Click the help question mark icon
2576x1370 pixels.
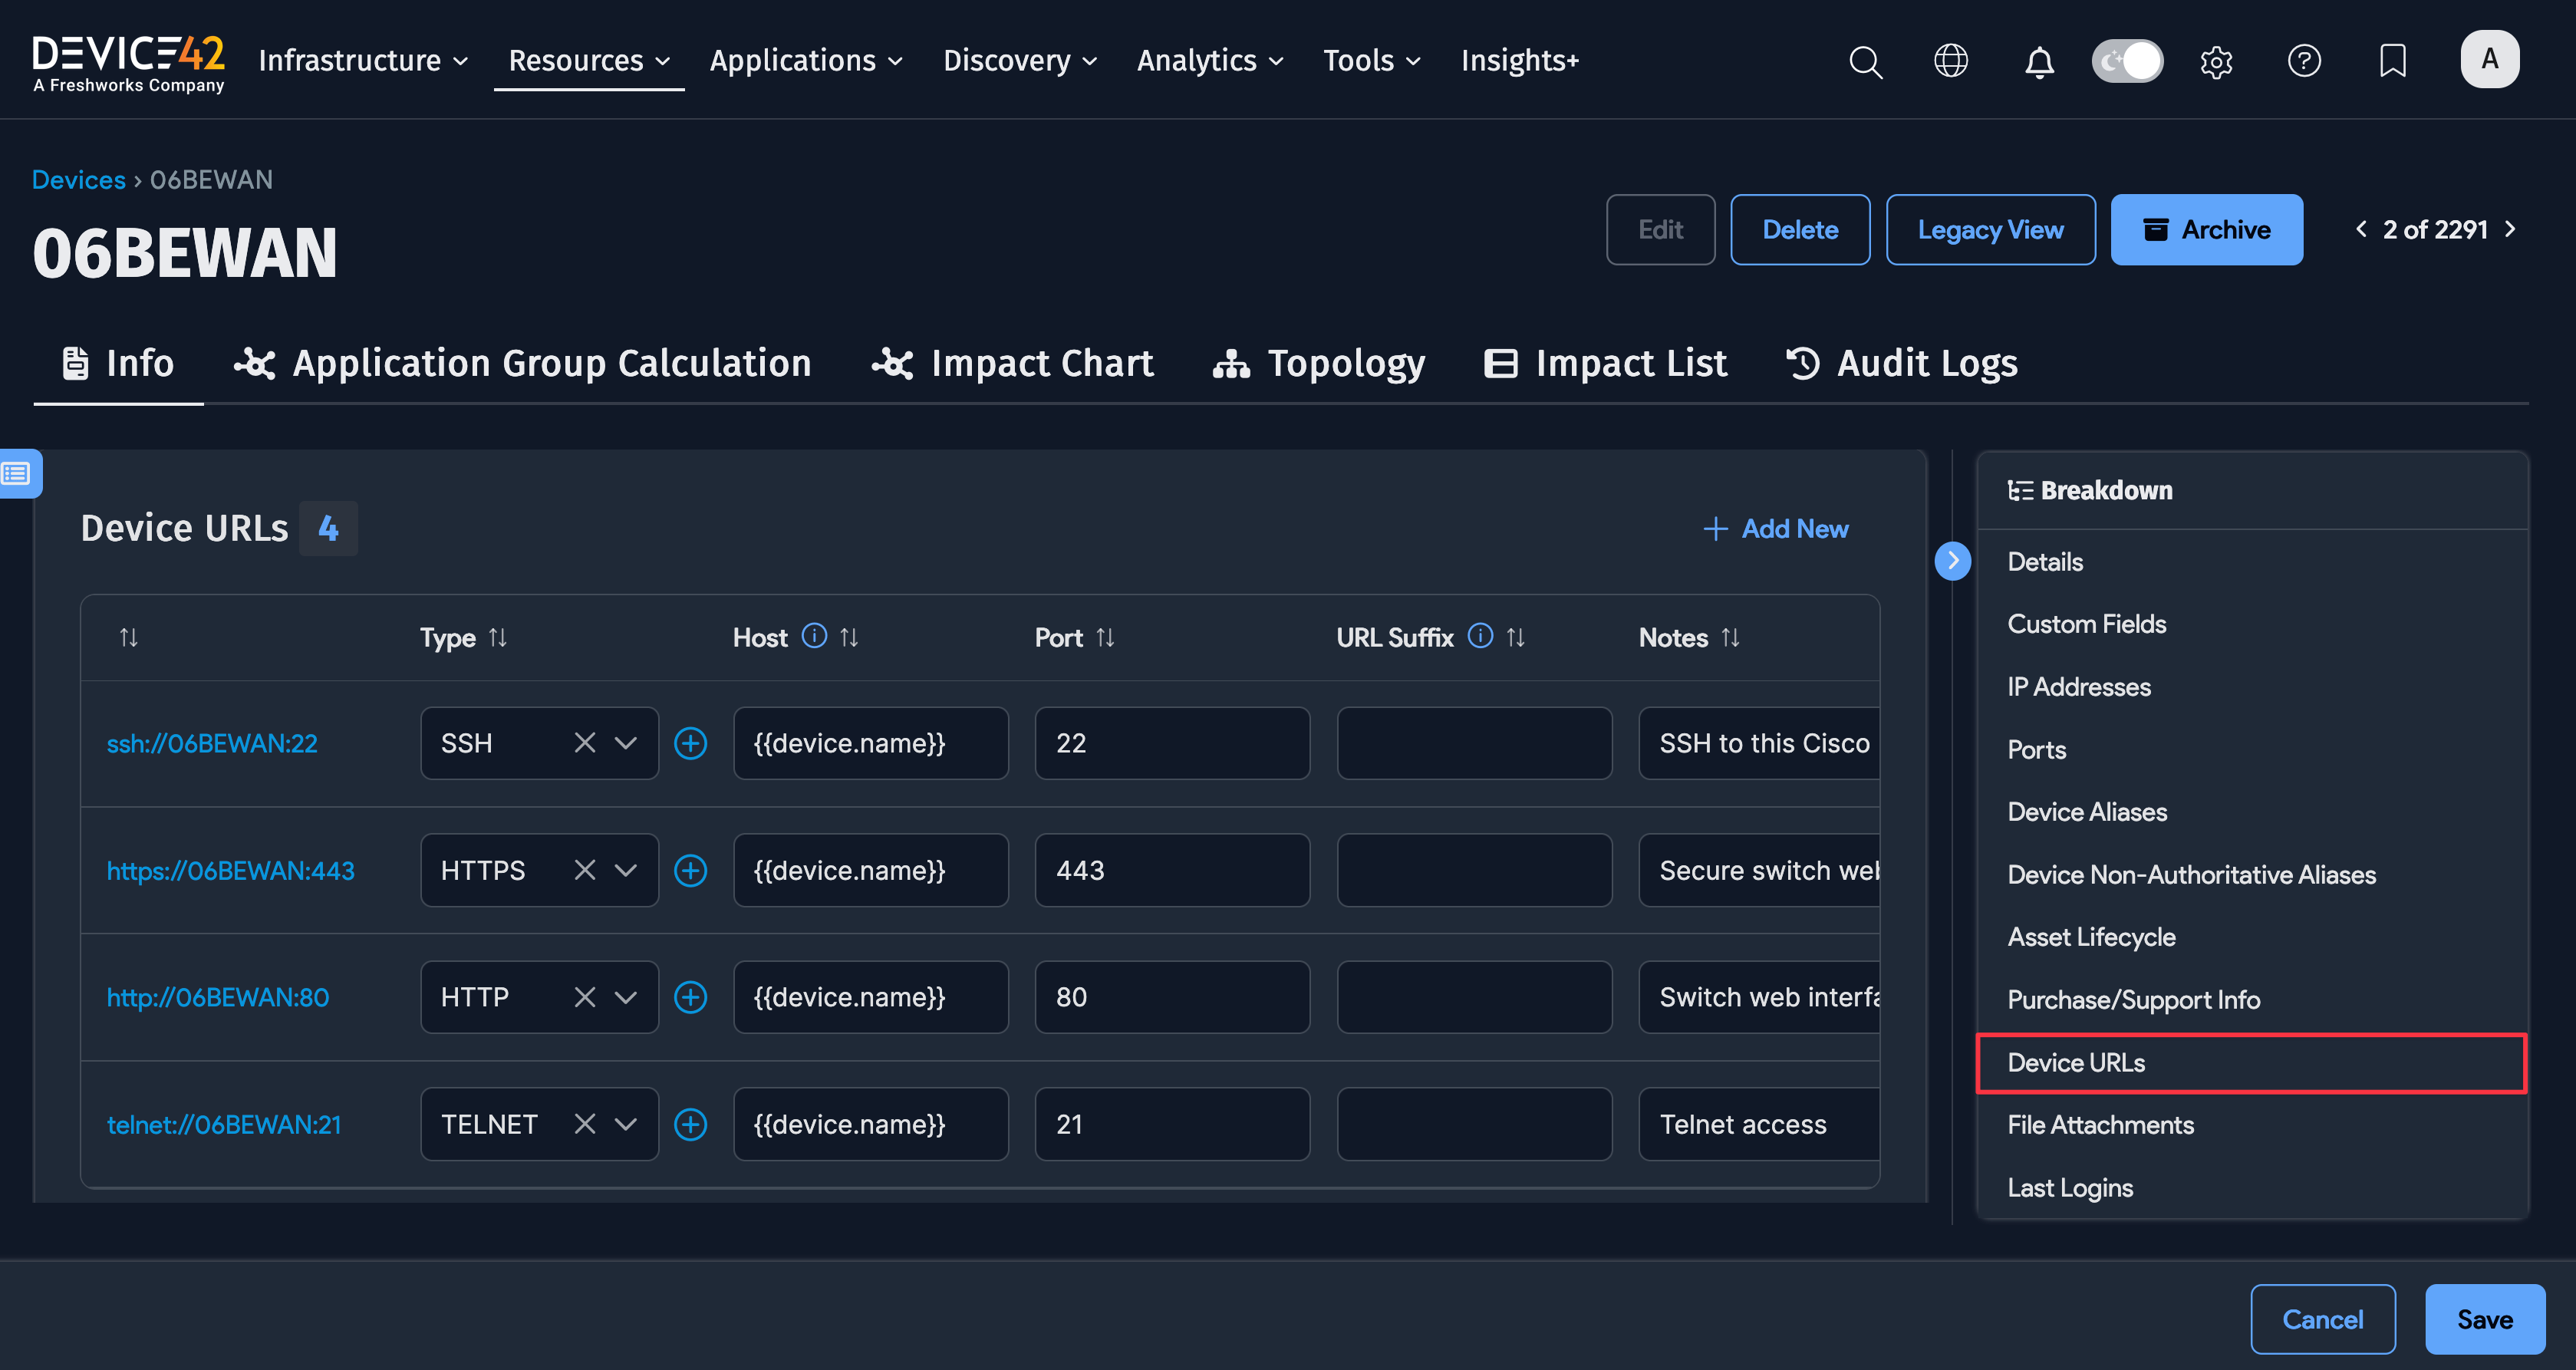coord(2304,61)
